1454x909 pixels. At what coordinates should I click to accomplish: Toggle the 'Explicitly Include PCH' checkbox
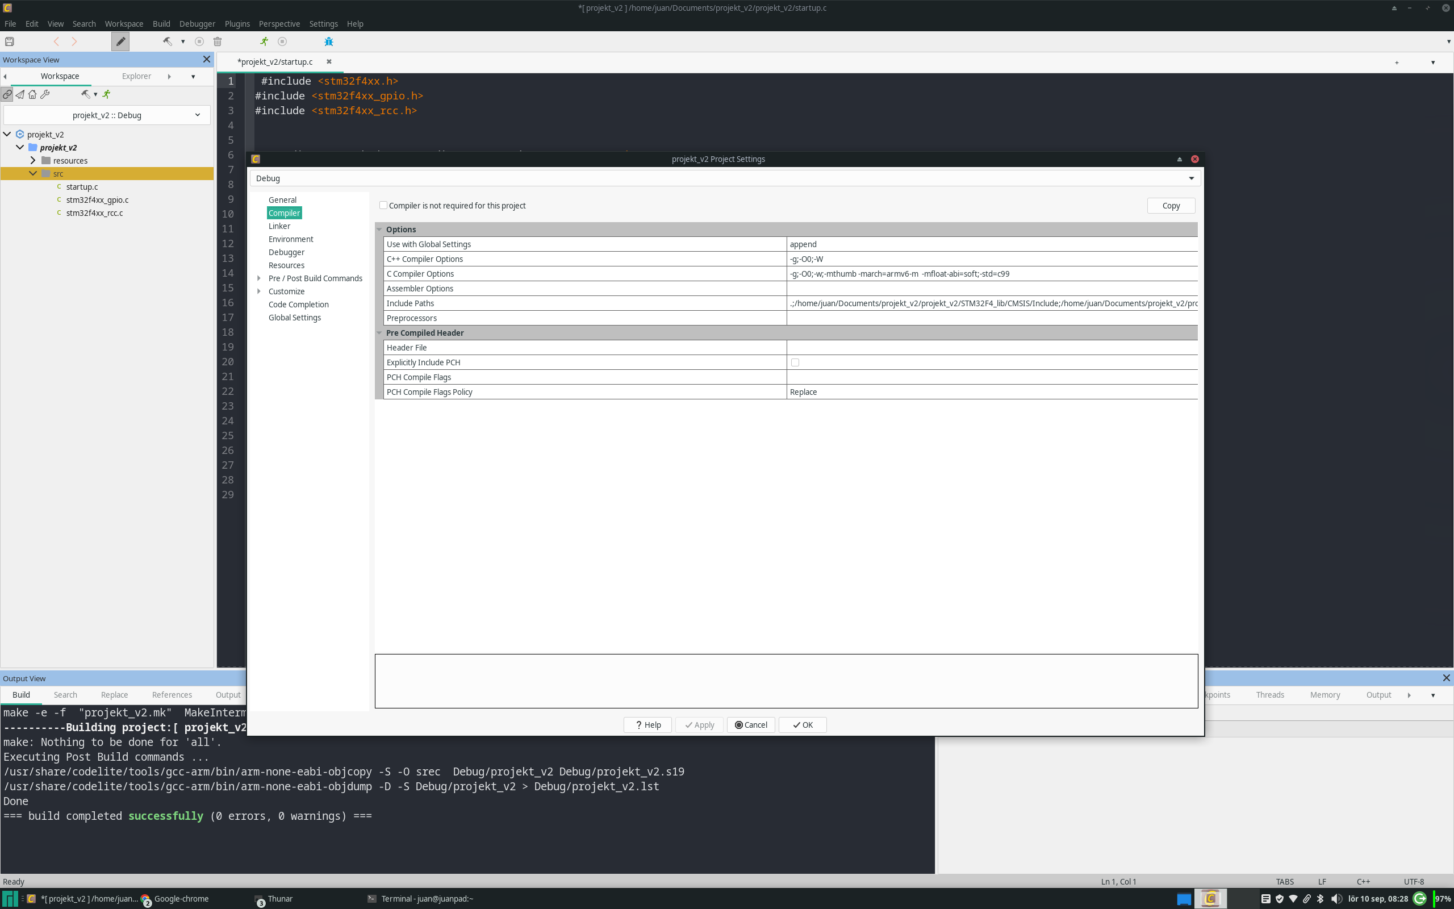(795, 362)
